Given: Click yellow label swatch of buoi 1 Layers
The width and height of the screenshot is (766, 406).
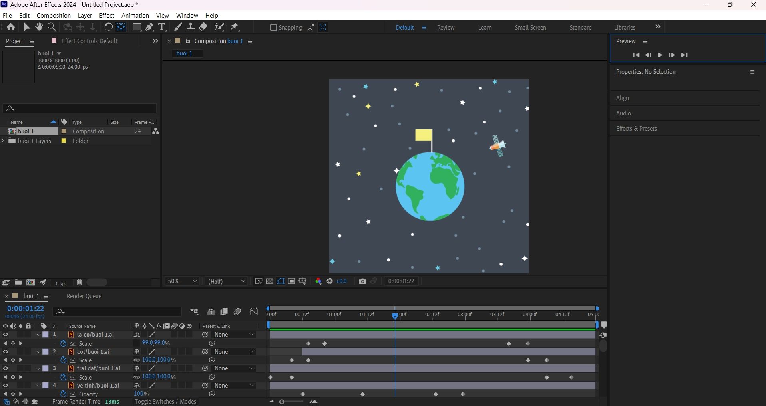Looking at the screenshot, I should pyautogui.click(x=64, y=141).
